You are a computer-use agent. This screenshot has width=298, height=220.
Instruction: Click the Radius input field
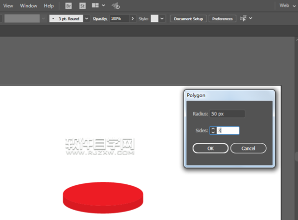pos(226,114)
